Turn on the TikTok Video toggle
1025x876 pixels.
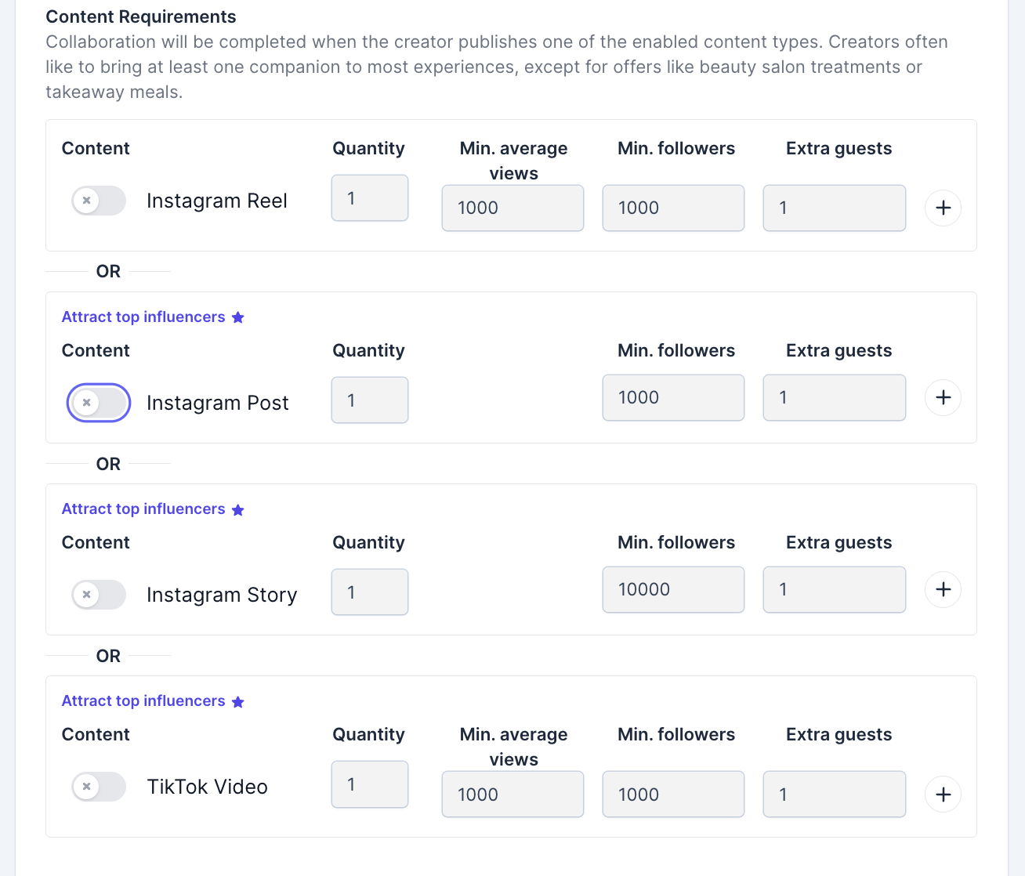(x=99, y=787)
